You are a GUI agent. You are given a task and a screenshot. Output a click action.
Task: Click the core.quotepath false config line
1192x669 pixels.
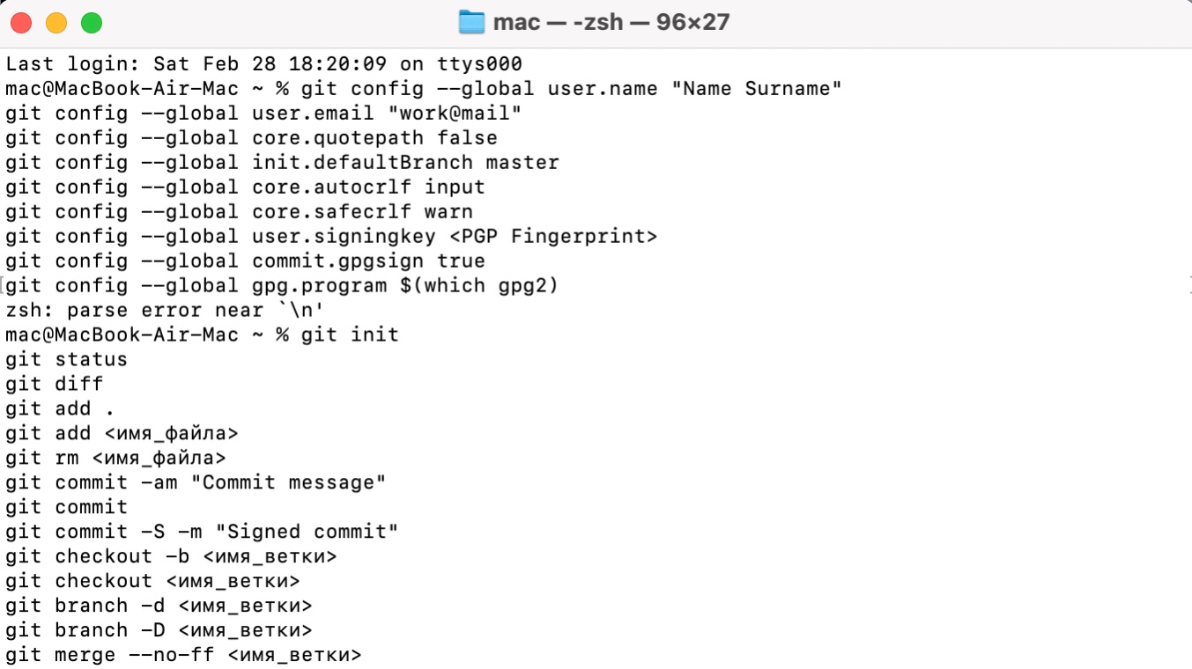251,138
